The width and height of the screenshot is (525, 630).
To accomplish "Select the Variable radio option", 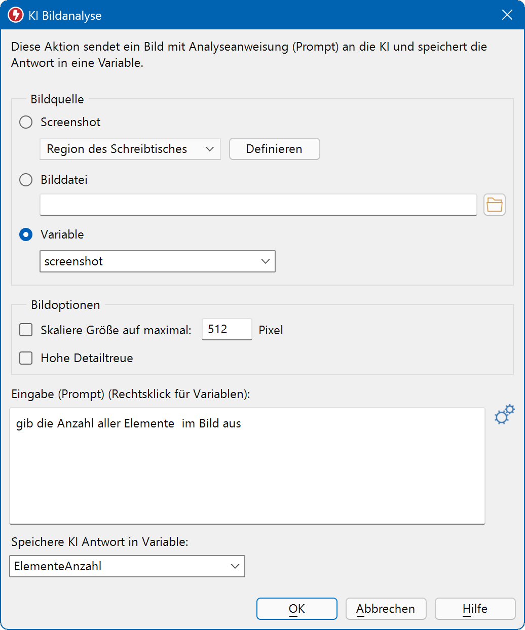I will tap(26, 234).
